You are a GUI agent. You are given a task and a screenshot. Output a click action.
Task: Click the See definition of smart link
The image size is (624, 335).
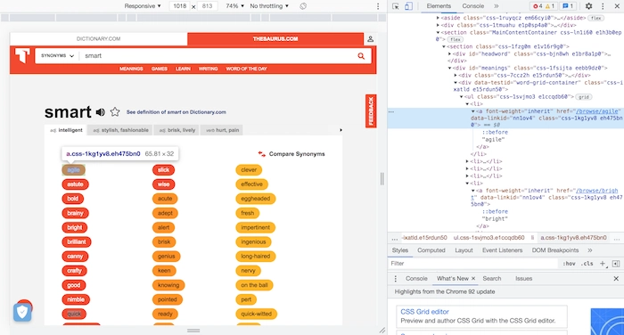[x=177, y=112]
